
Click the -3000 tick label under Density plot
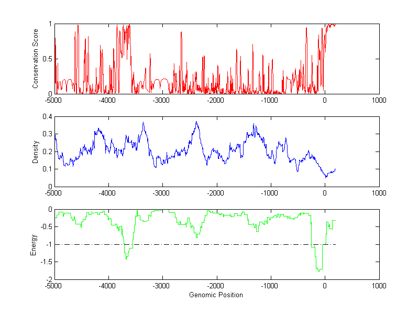pos(162,192)
